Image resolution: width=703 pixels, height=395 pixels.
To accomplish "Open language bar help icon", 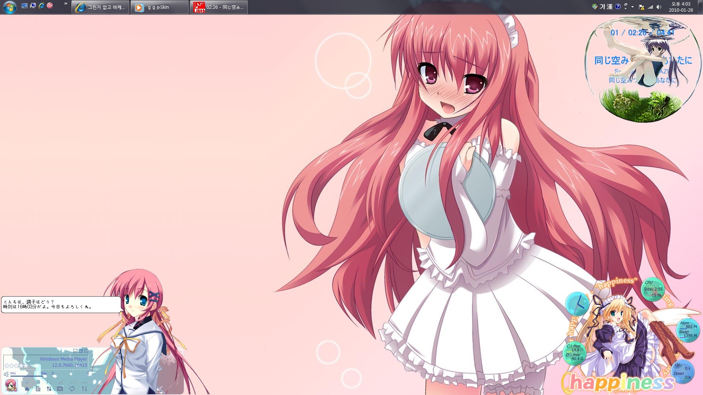I will 618,7.
